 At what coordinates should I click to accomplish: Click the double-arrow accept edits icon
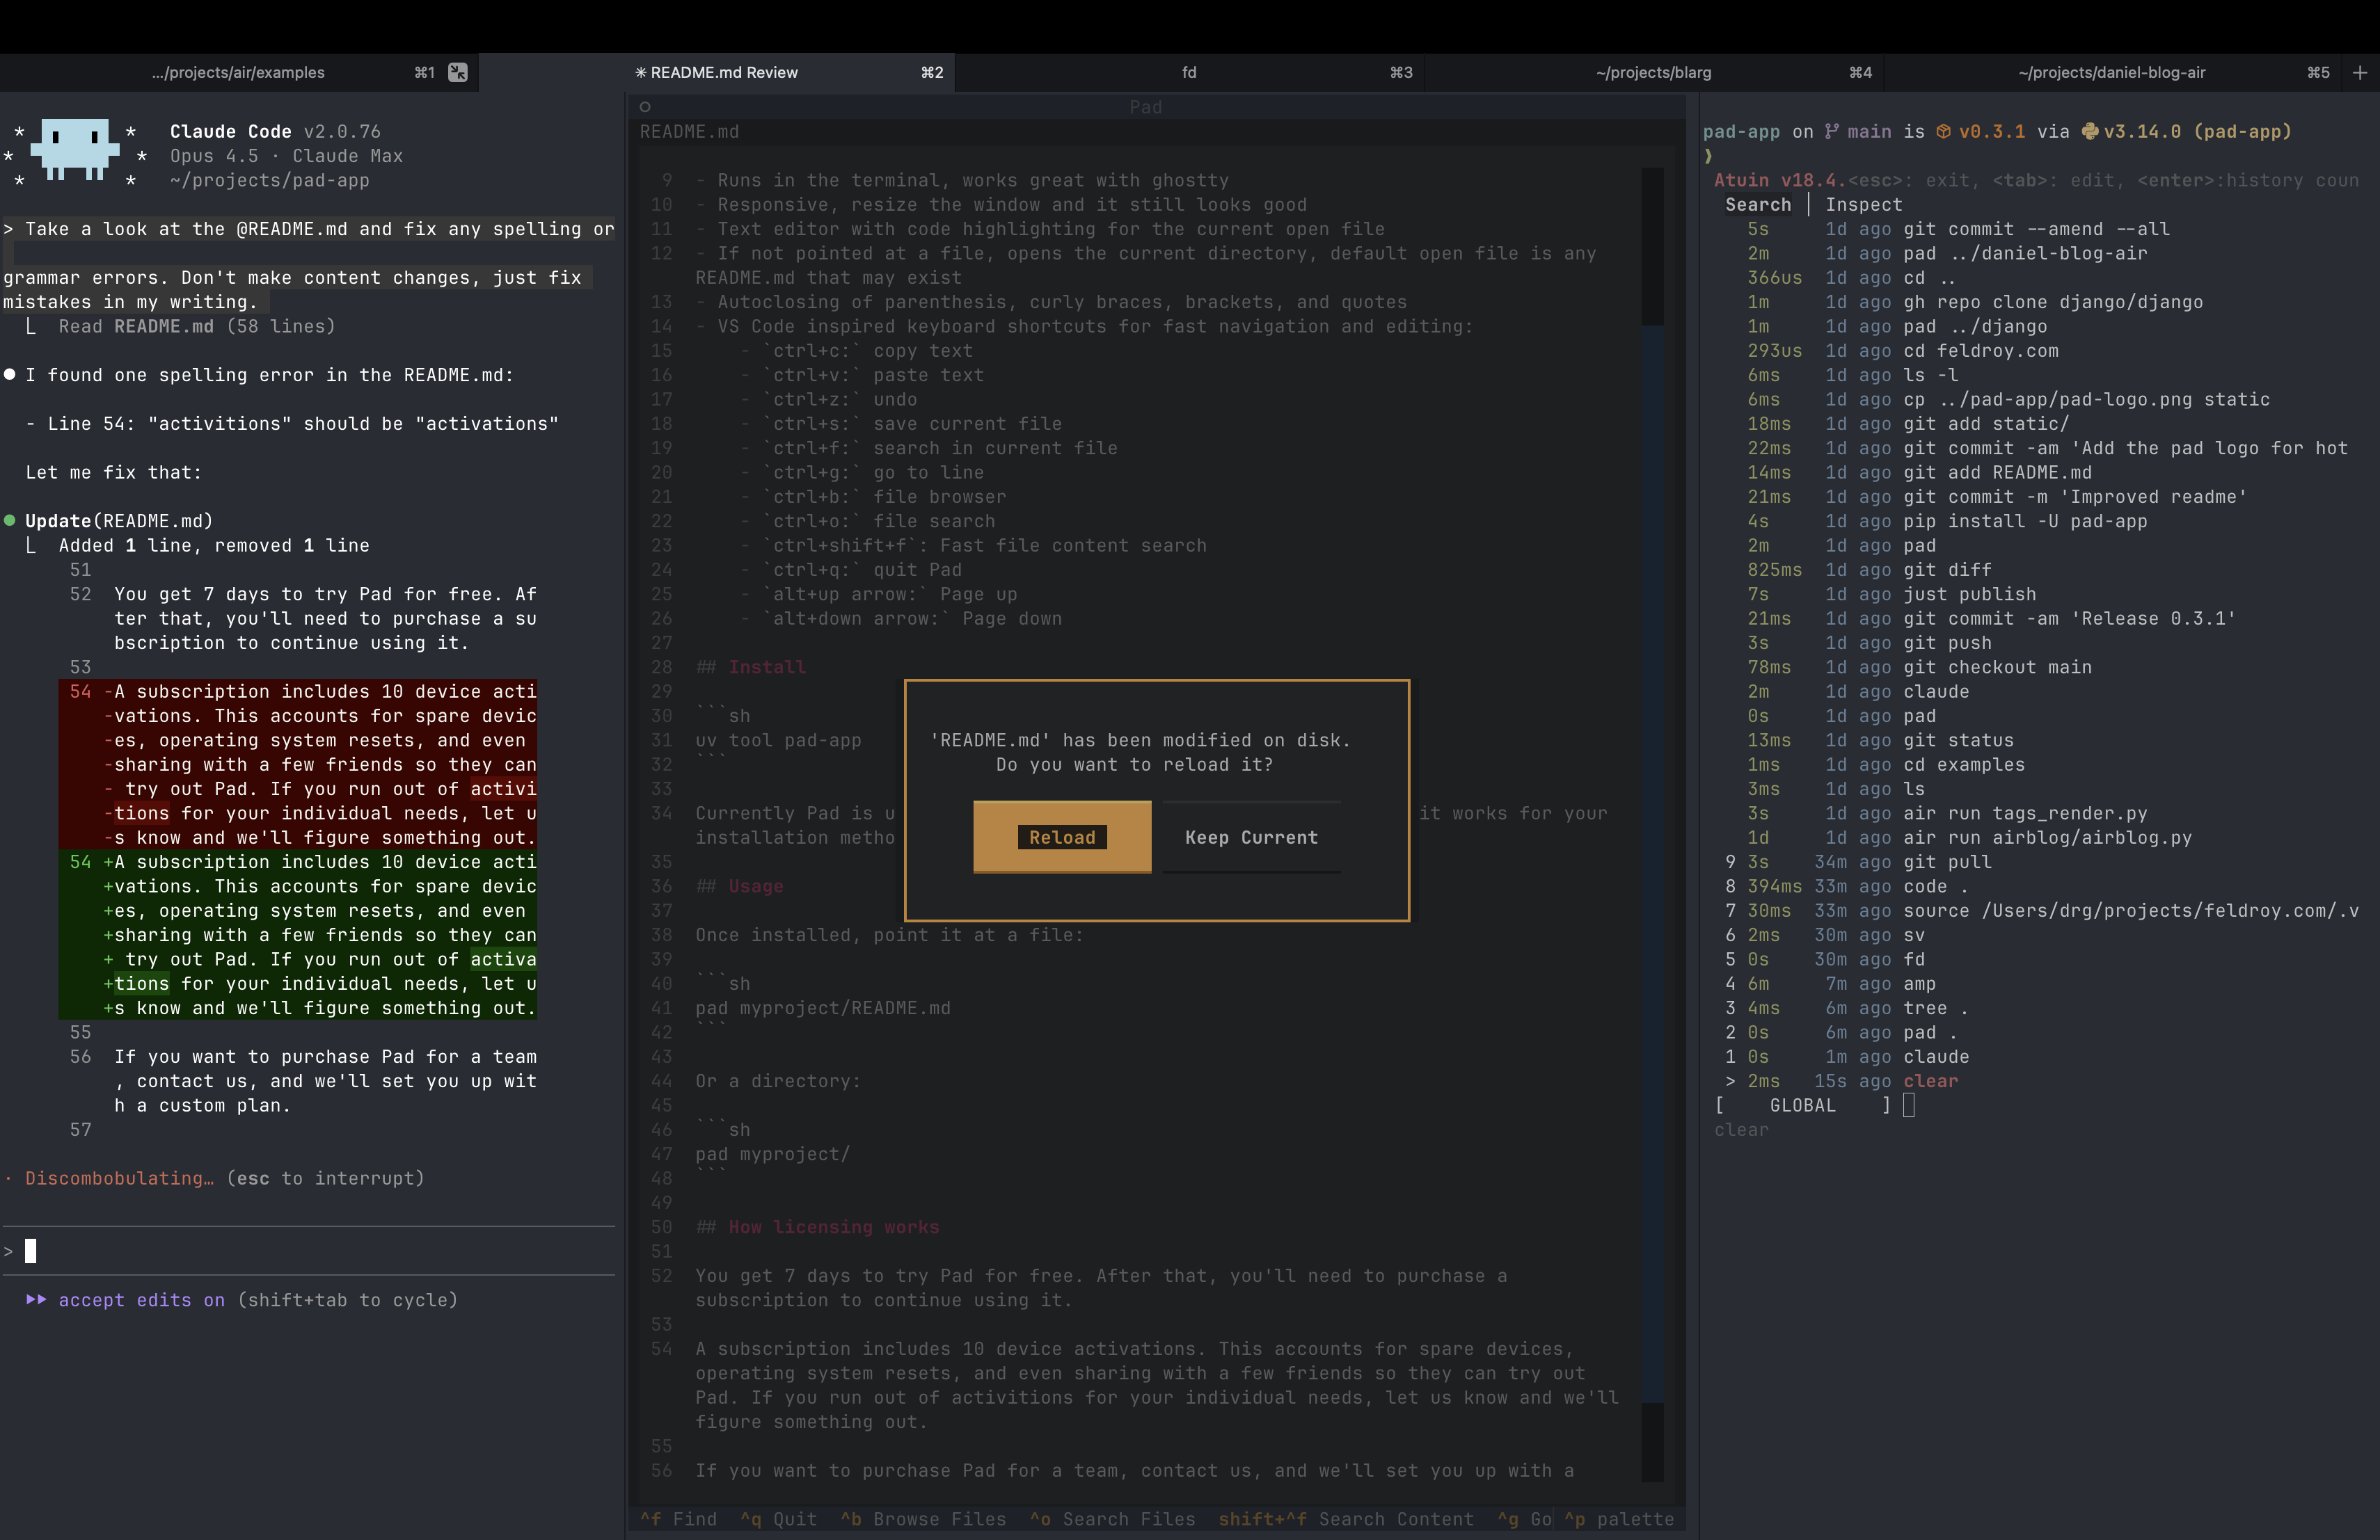(36, 1299)
